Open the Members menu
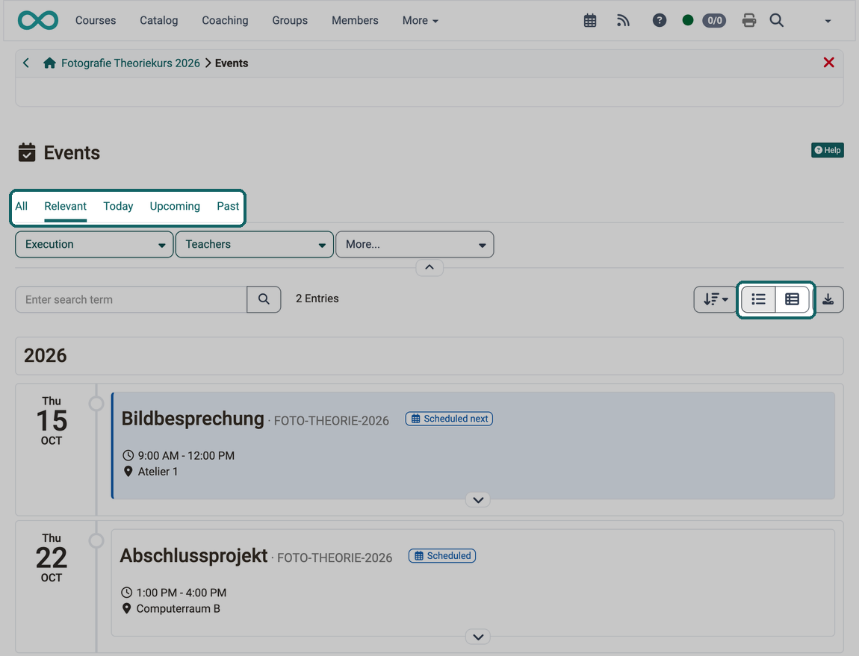859x656 pixels. (355, 20)
